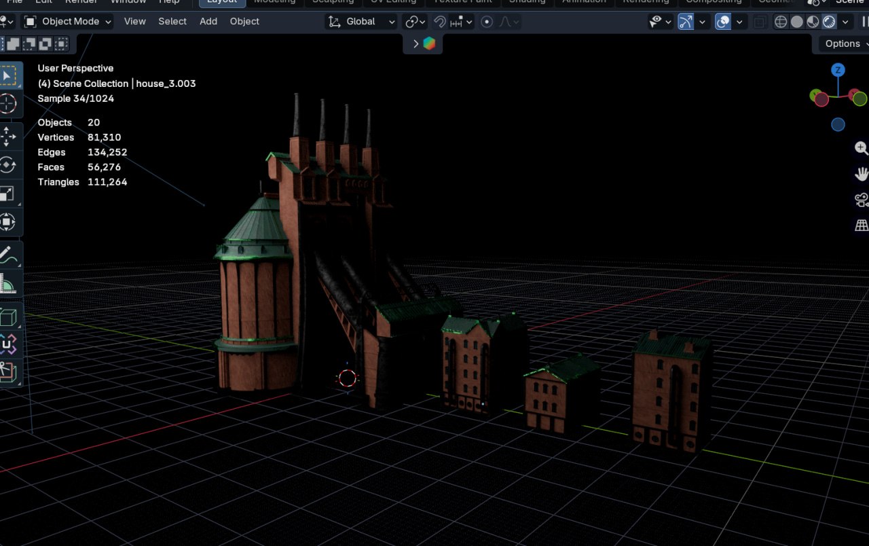Open the Global transform orientation dropdown
This screenshot has width=869, height=546.
[361, 22]
